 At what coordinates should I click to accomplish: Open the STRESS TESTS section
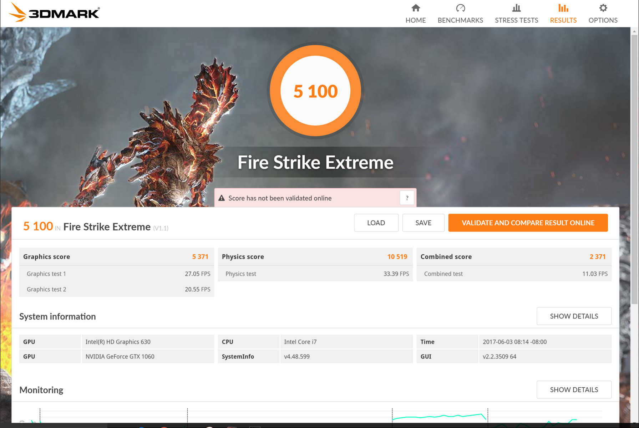point(516,14)
